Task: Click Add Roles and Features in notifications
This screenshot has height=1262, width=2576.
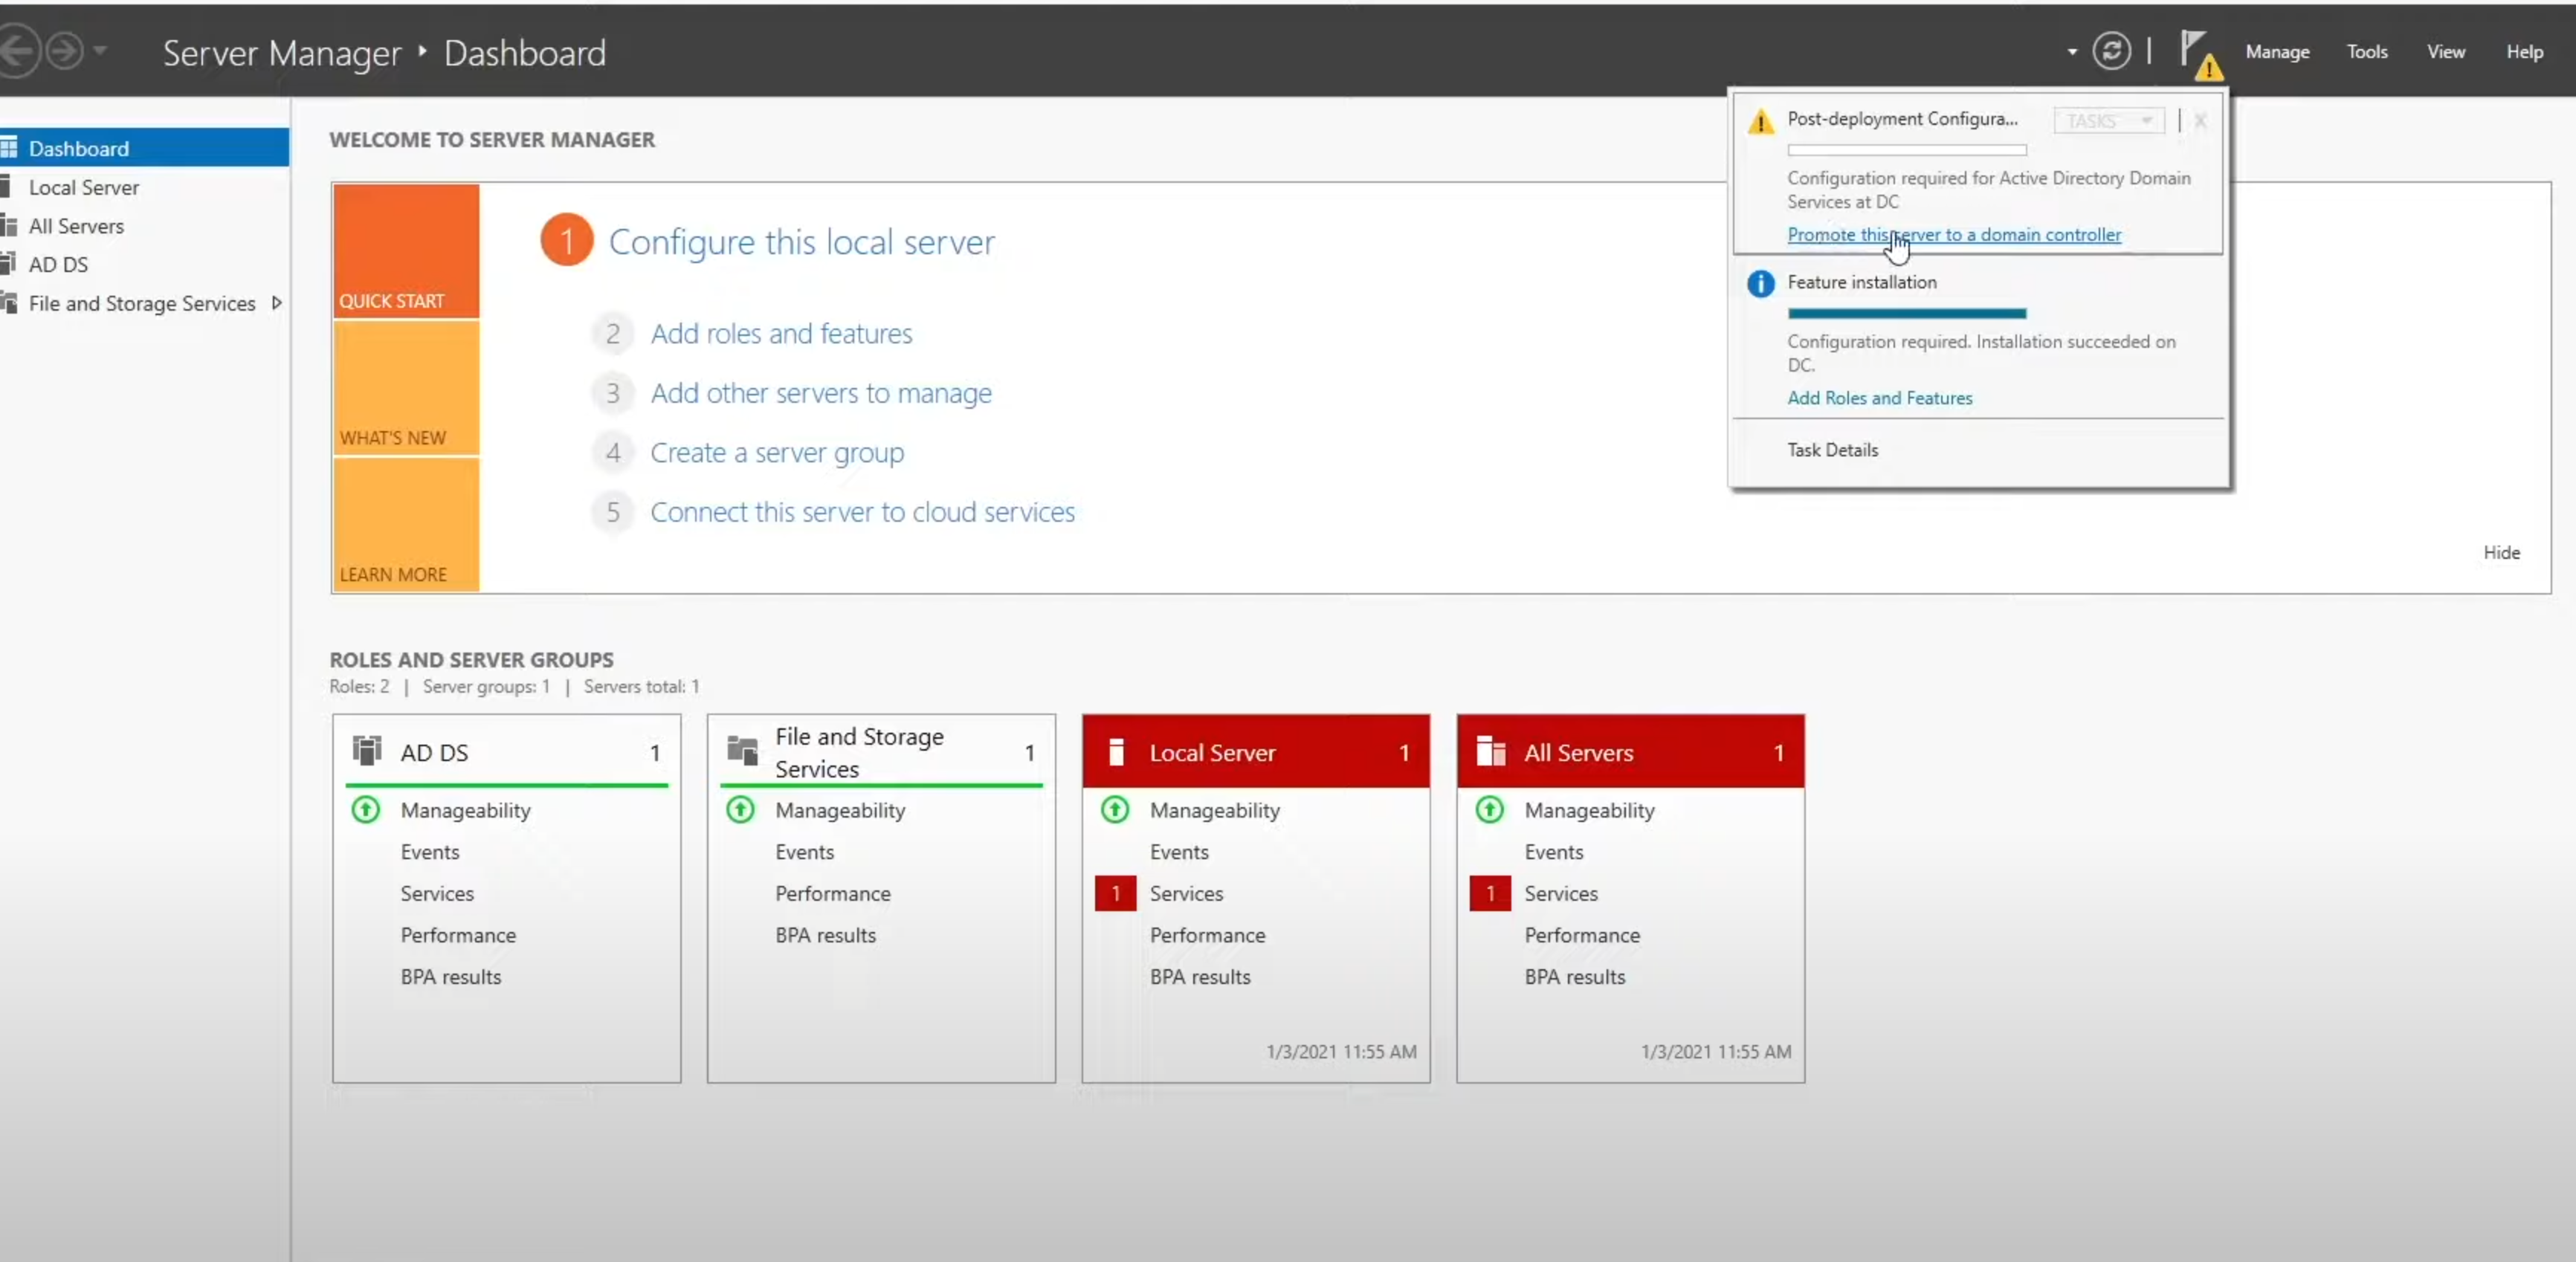Action: click(1880, 398)
